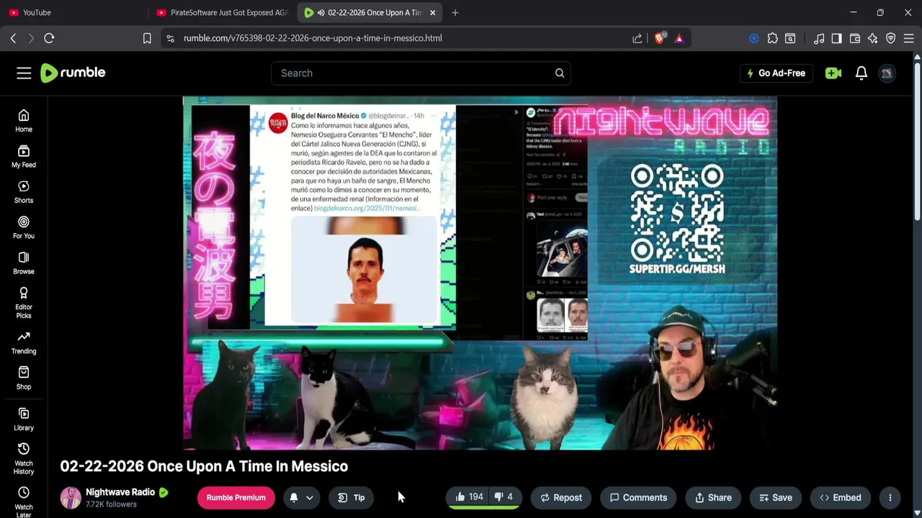Go back to the previous page
Viewport: 922px width, 518px height.
pos(13,38)
